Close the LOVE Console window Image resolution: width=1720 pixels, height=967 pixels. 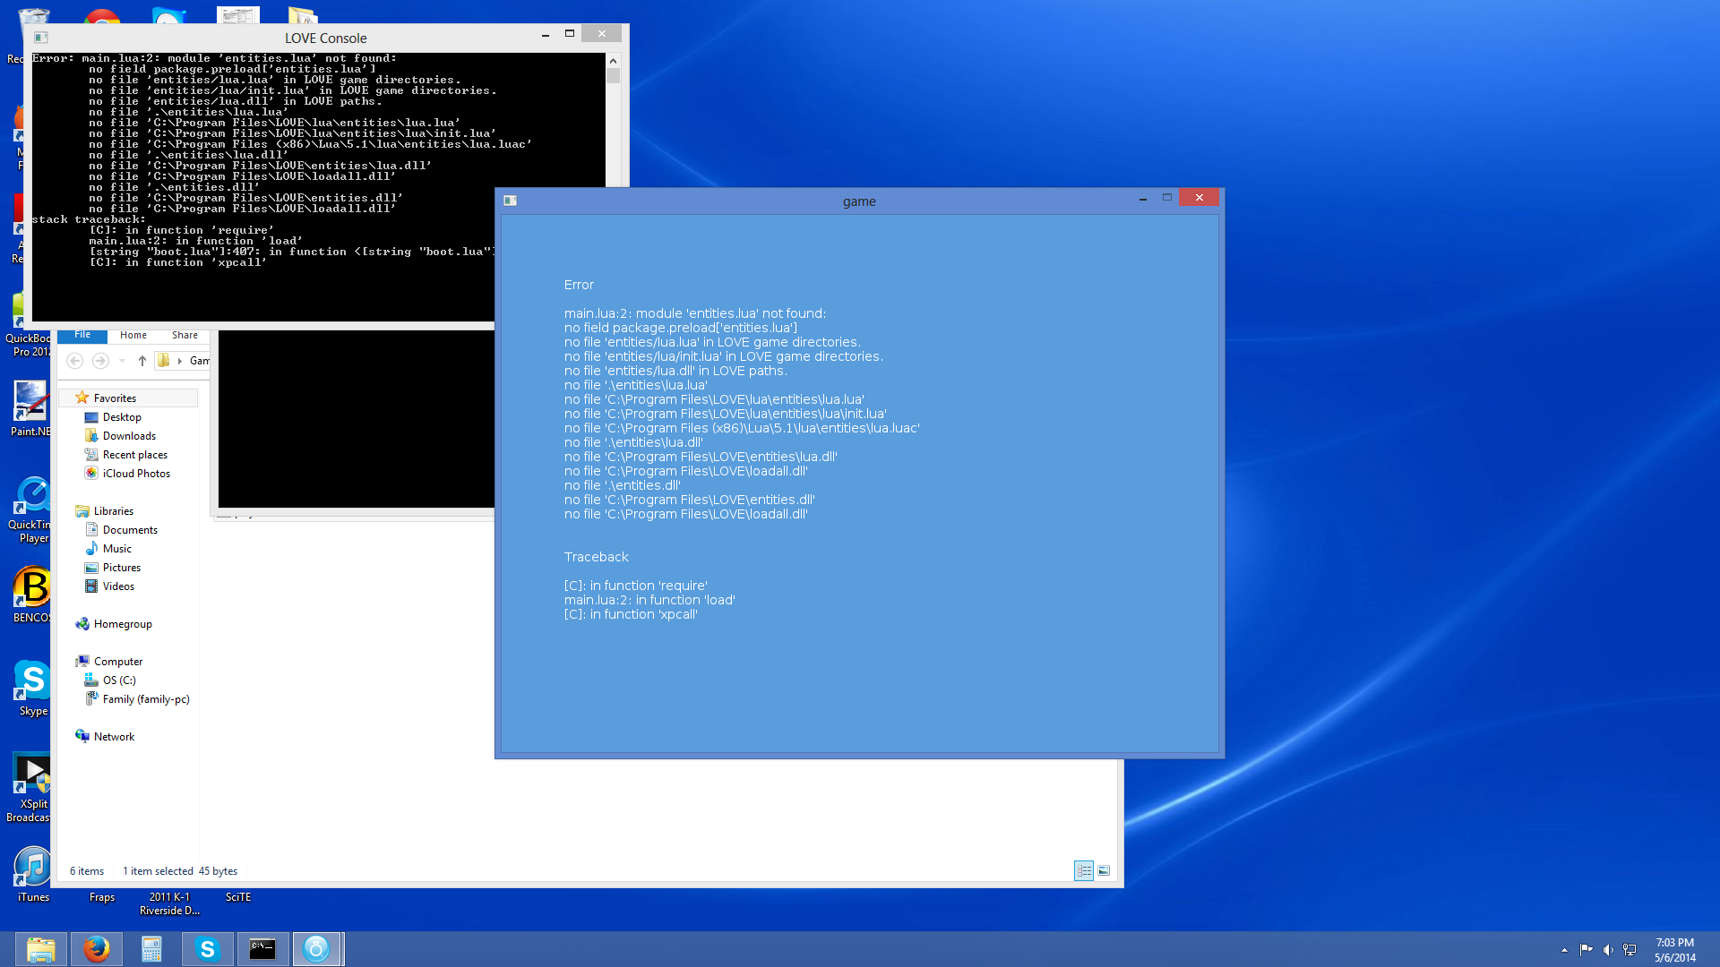coord(602,34)
